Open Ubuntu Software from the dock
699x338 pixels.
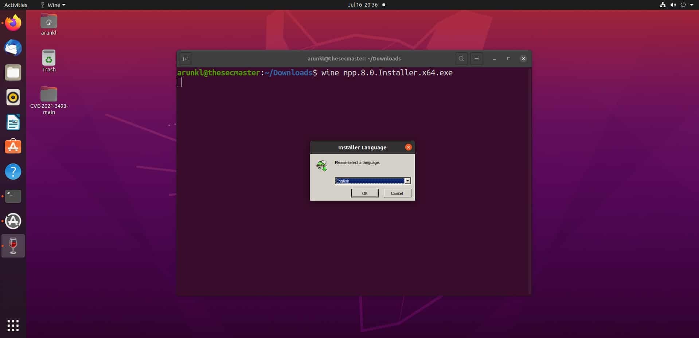click(x=13, y=147)
